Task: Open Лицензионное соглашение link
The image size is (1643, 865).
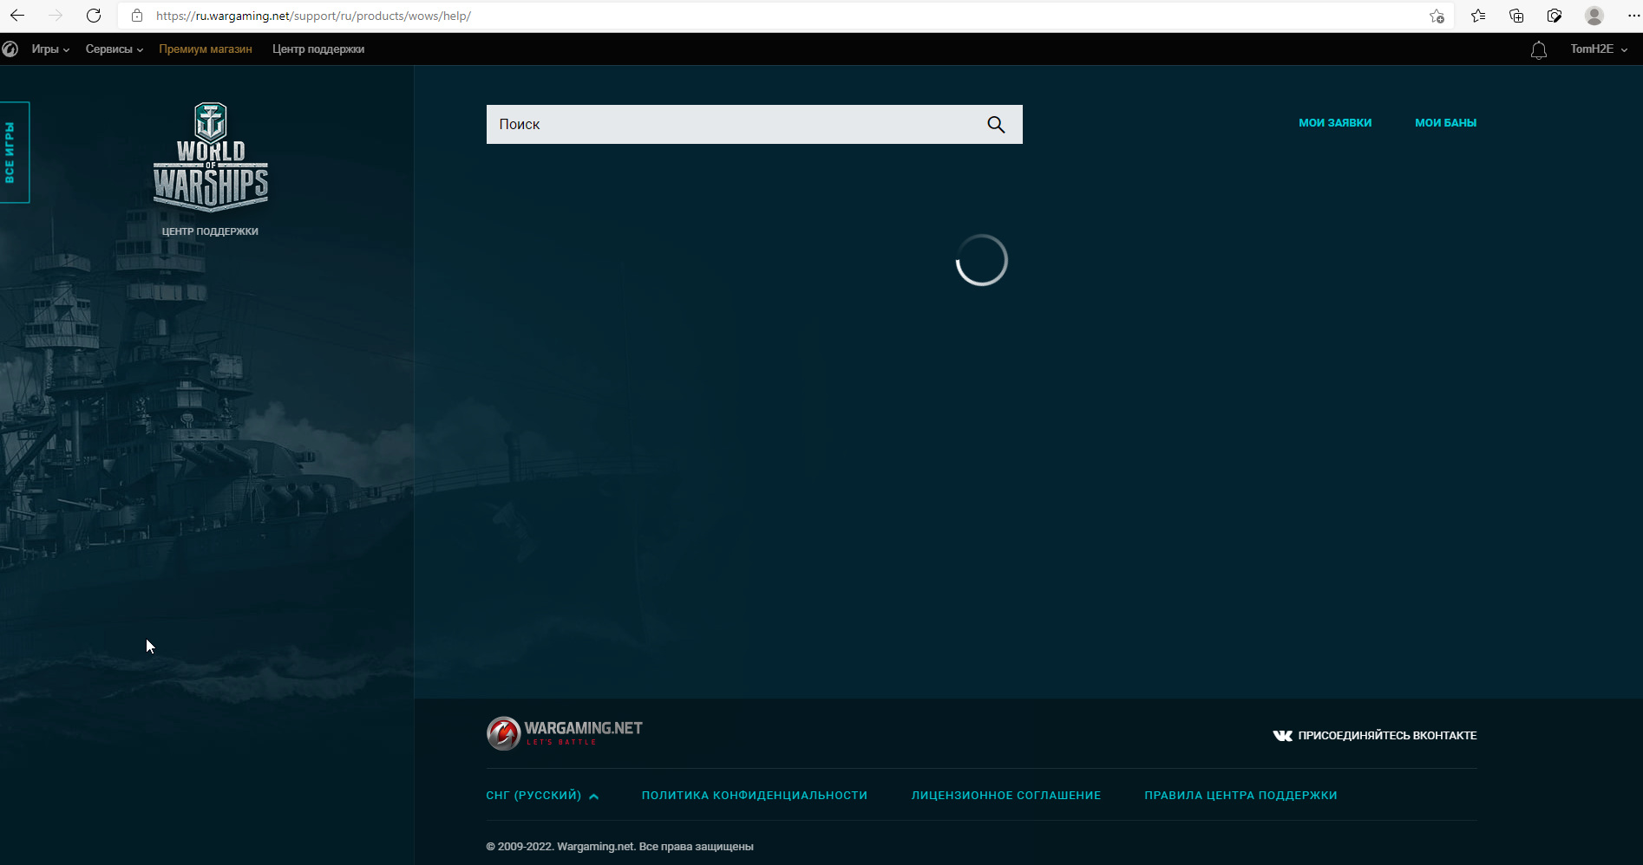Action: (x=1006, y=796)
